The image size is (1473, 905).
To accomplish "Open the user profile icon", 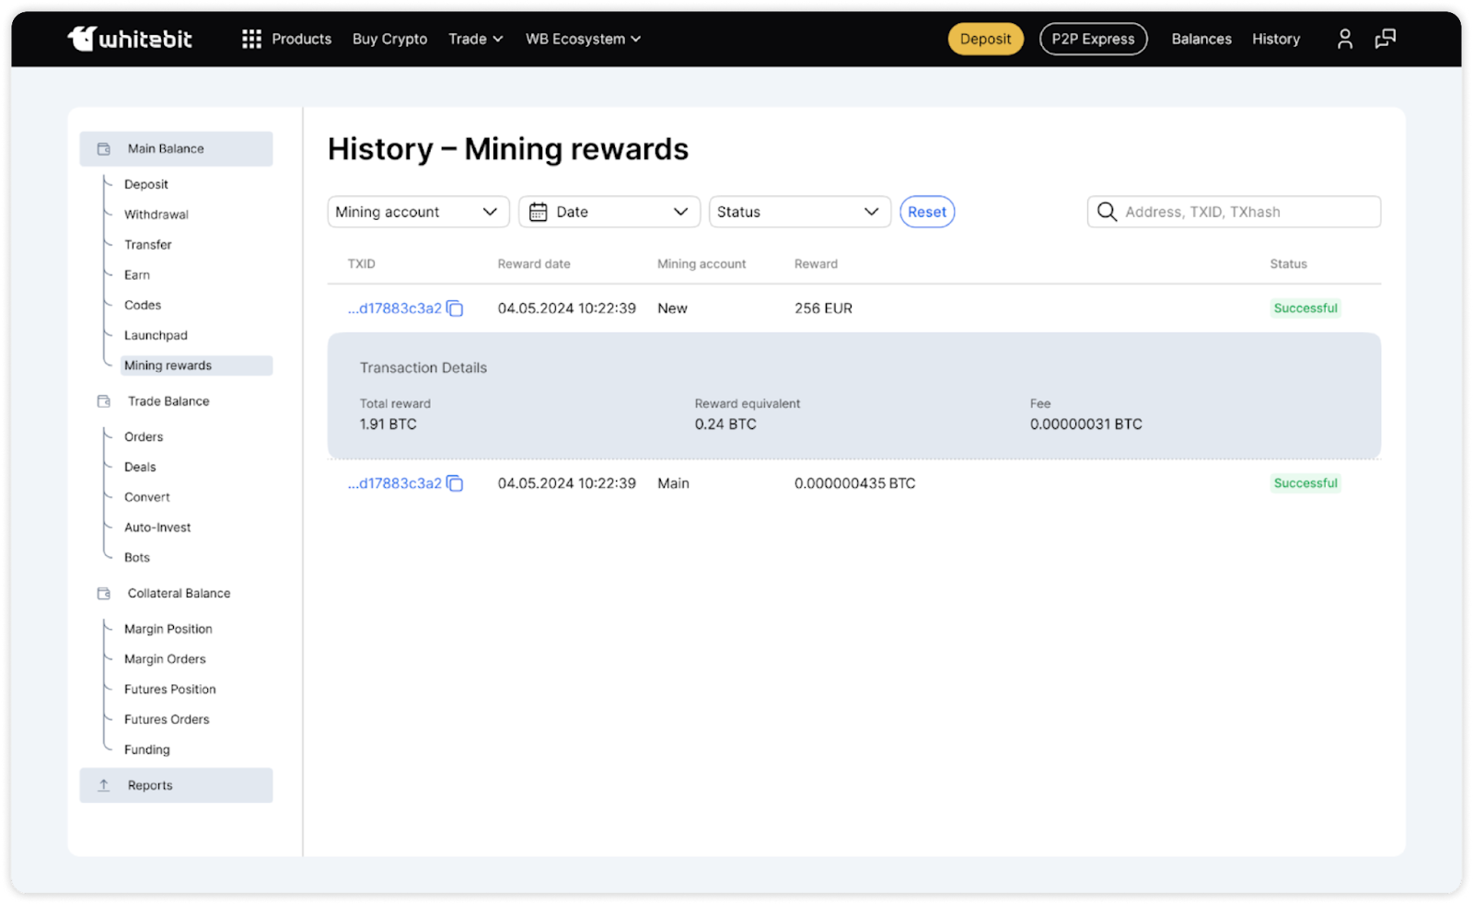I will pyautogui.click(x=1344, y=39).
